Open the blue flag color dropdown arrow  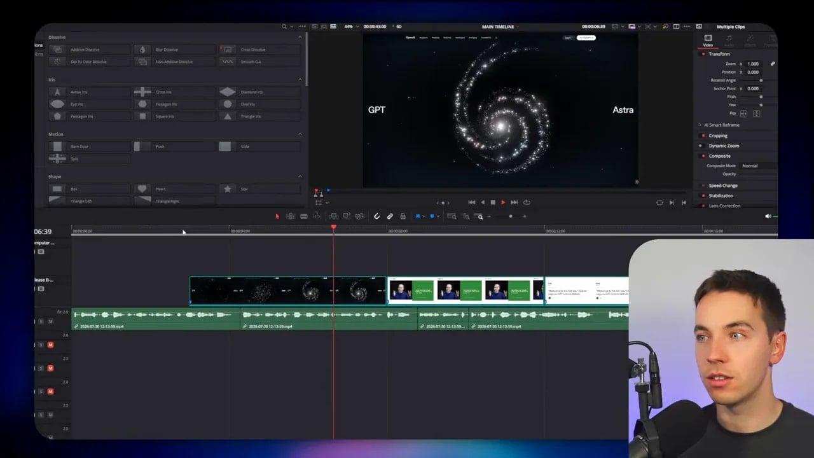[424, 216]
